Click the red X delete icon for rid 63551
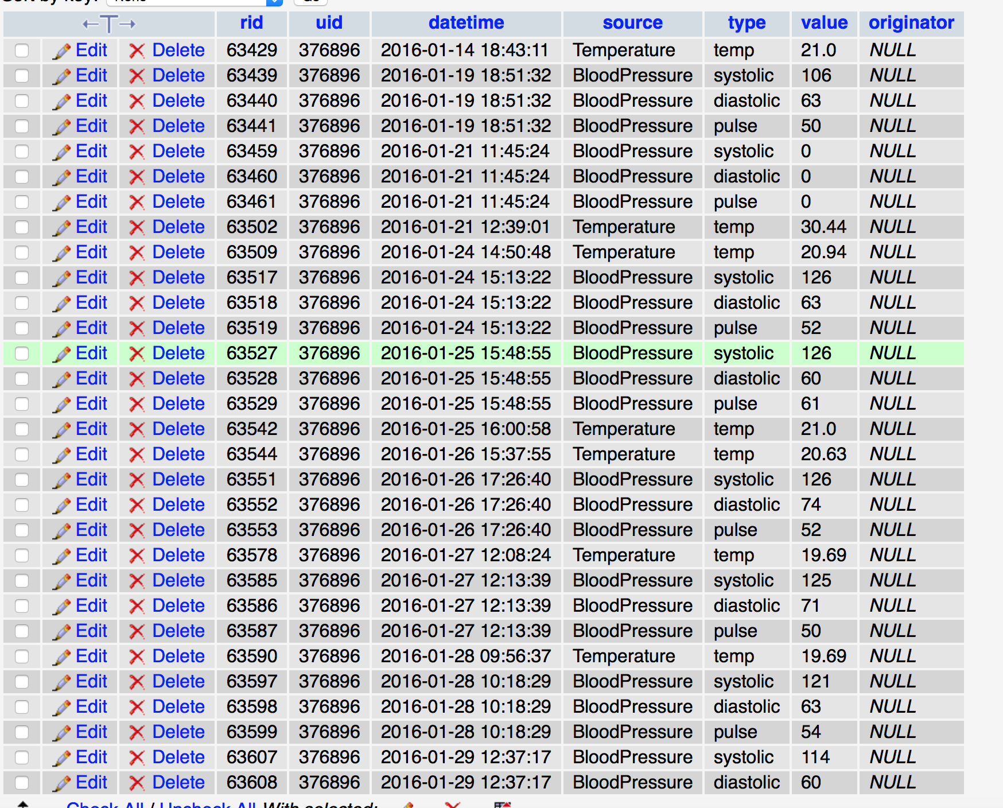This screenshot has height=808, width=1003. click(x=137, y=480)
